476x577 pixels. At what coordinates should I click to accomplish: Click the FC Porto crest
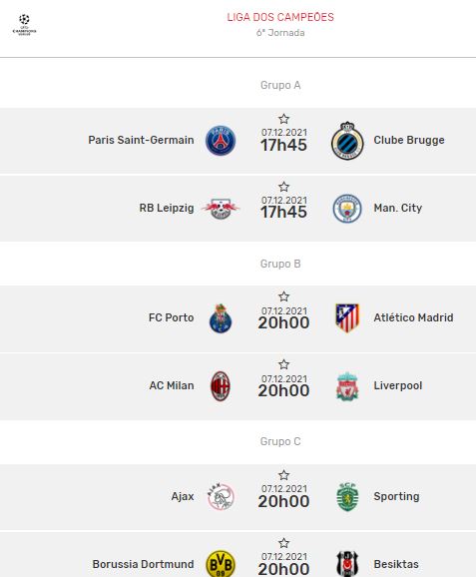pyautogui.click(x=221, y=318)
